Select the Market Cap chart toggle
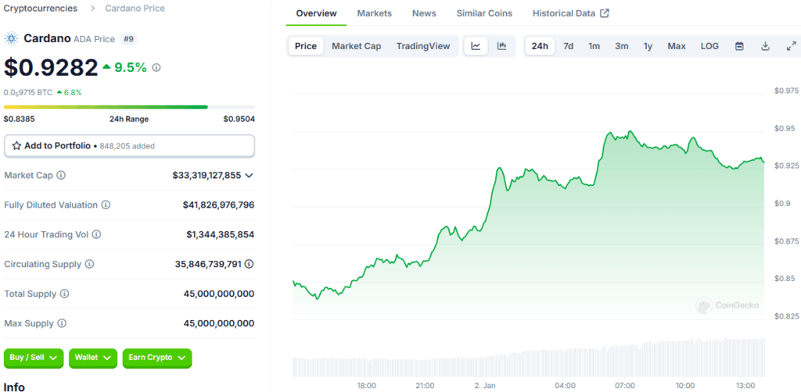 tap(357, 46)
